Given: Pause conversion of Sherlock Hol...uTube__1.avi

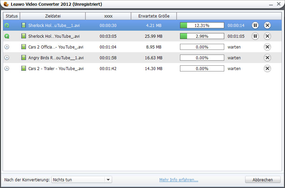Looking at the screenshot, I should pos(255,25).
